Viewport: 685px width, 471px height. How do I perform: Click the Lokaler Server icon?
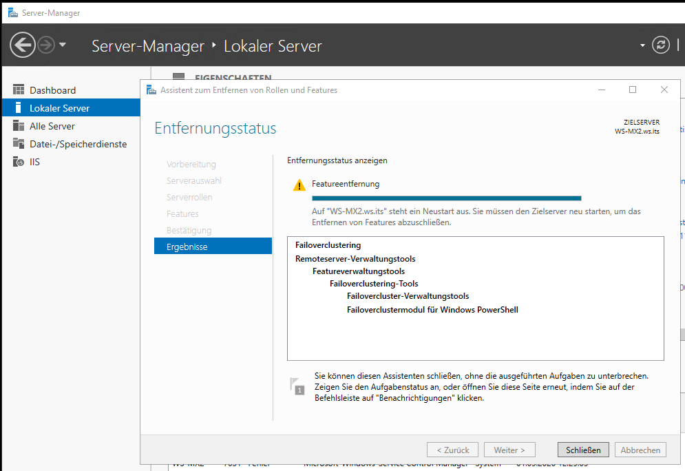coord(18,107)
